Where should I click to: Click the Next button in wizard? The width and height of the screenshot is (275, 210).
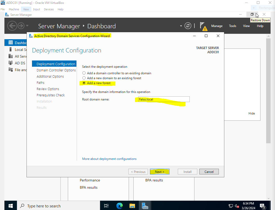pos(160,172)
